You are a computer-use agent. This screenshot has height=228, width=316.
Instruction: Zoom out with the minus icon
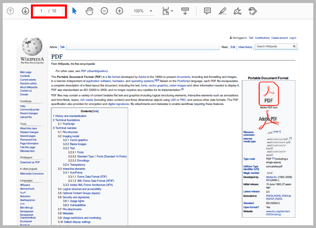(x=104, y=11)
